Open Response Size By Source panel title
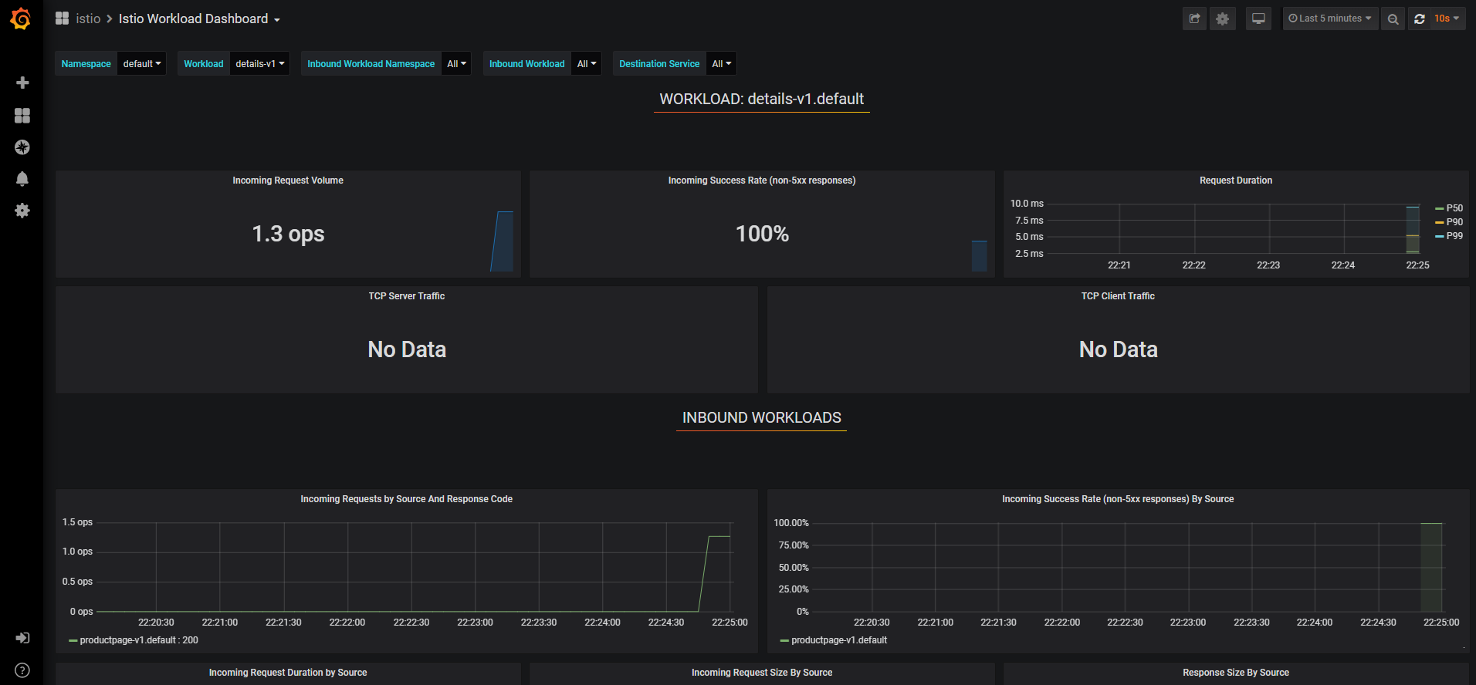The image size is (1476, 685). click(1236, 673)
